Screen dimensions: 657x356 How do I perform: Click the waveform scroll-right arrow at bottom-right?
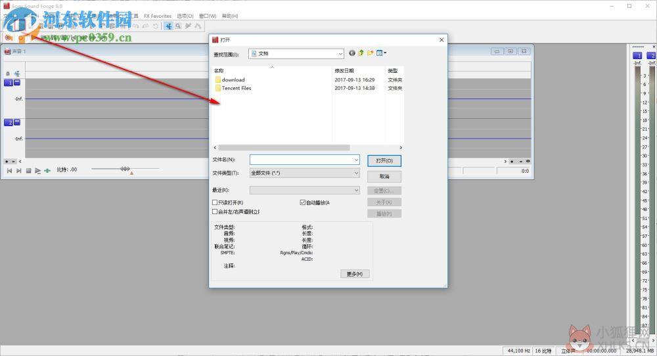[x=505, y=161]
